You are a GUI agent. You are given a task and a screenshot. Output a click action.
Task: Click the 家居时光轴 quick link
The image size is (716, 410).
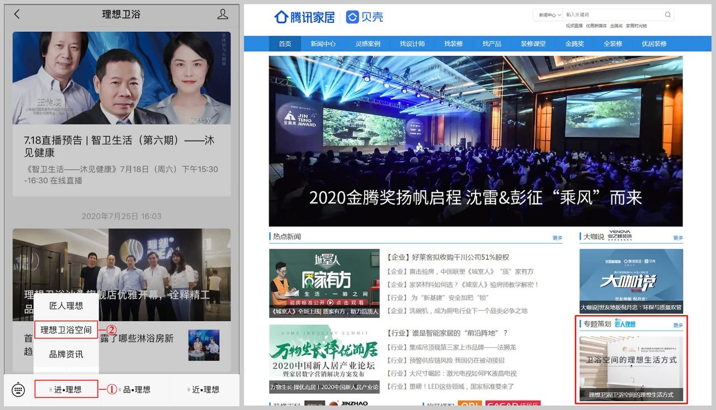636,26
